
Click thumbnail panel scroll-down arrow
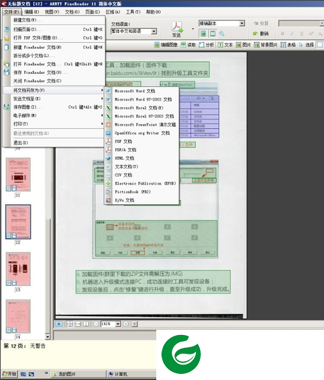pos(48,336)
